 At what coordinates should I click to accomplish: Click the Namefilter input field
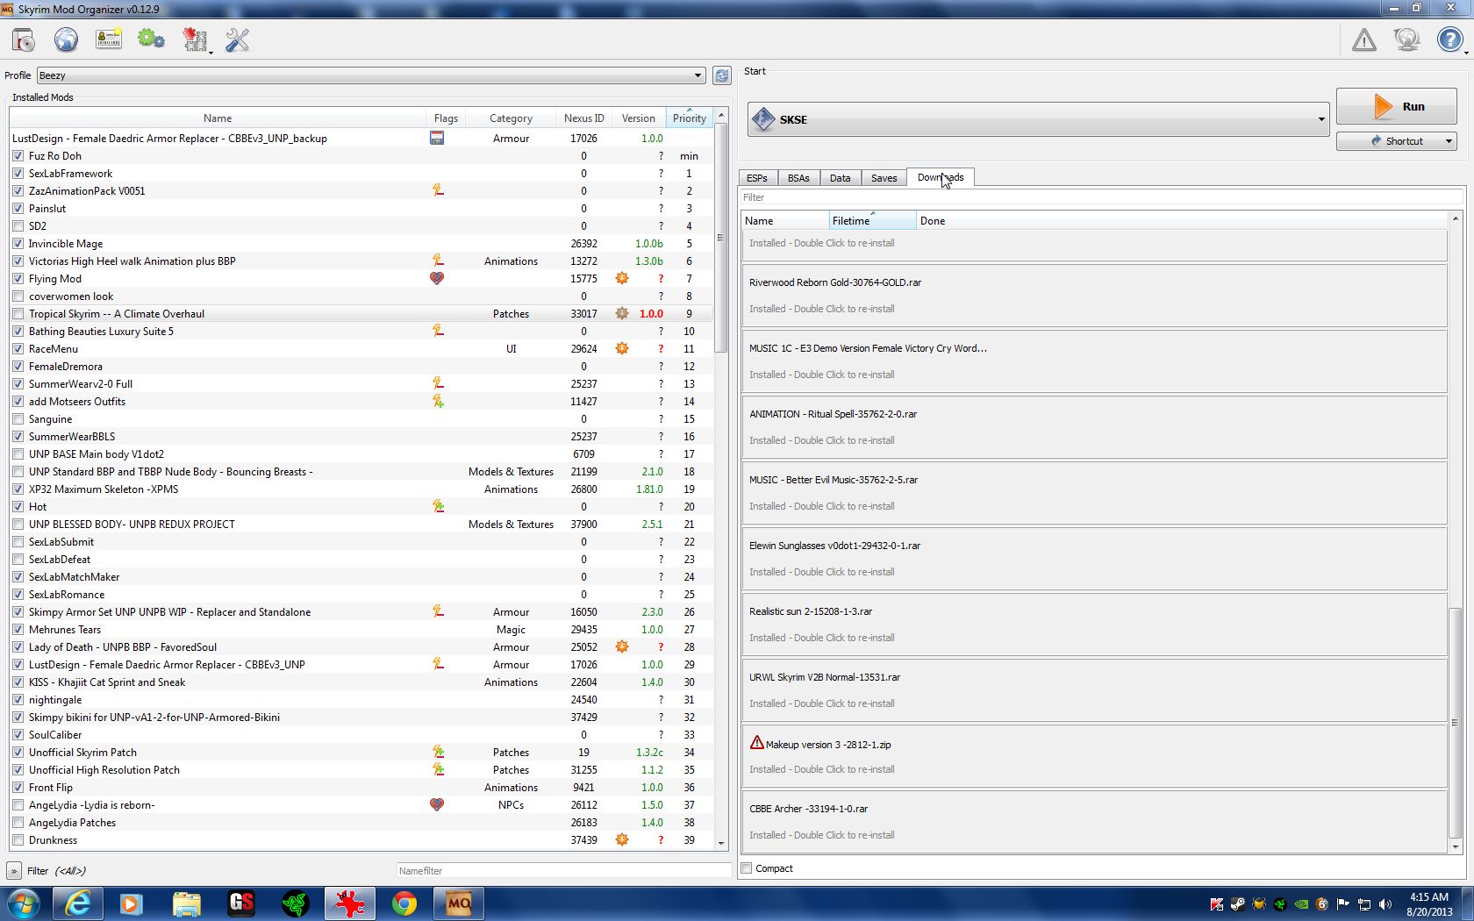pos(562,871)
